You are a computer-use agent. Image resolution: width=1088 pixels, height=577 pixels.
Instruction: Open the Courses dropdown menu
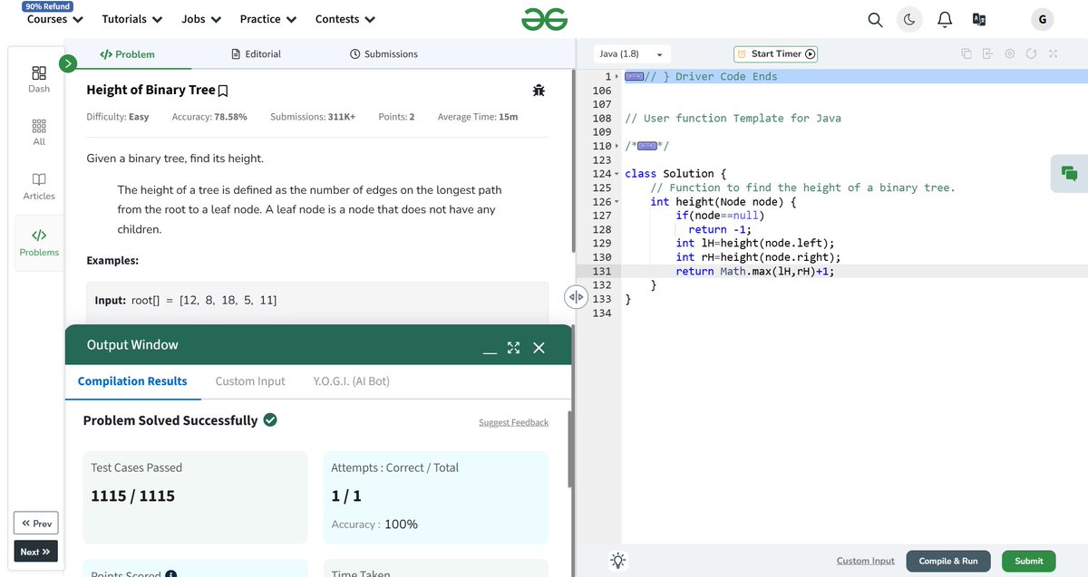pos(55,19)
